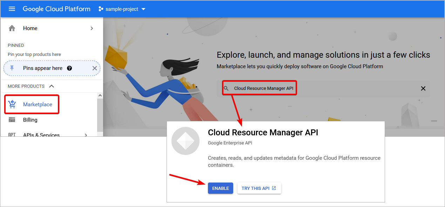Select the Marketplace shopping cart icon
The width and height of the screenshot is (445, 207).
[12, 104]
